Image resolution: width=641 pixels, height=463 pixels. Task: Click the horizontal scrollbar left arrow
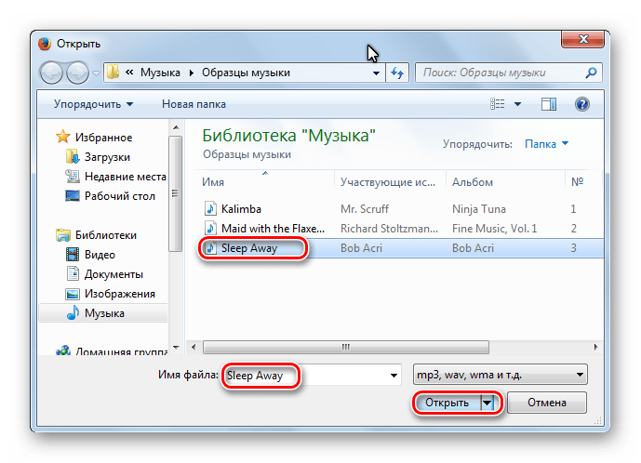coord(194,348)
